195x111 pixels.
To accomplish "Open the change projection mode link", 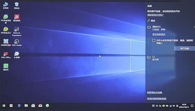I will 159,34.
